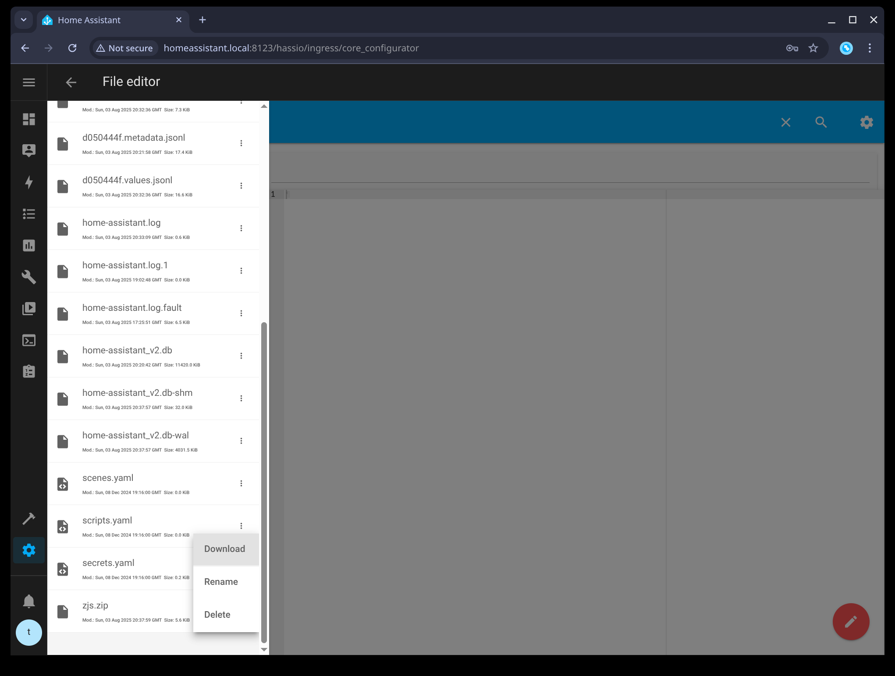Screen dimensions: 895x676
Task: Open Developer tools hammer icon
Action: point(29,519)
